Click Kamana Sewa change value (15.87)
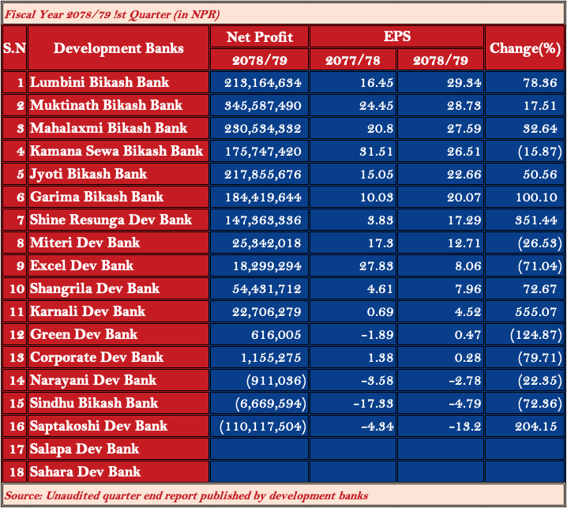The width and height of the screenshot is (567, 508). (x=524, y=151)
